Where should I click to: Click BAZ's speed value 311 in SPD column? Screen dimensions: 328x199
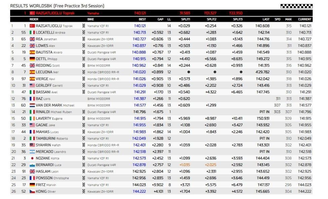pos(278,99)
